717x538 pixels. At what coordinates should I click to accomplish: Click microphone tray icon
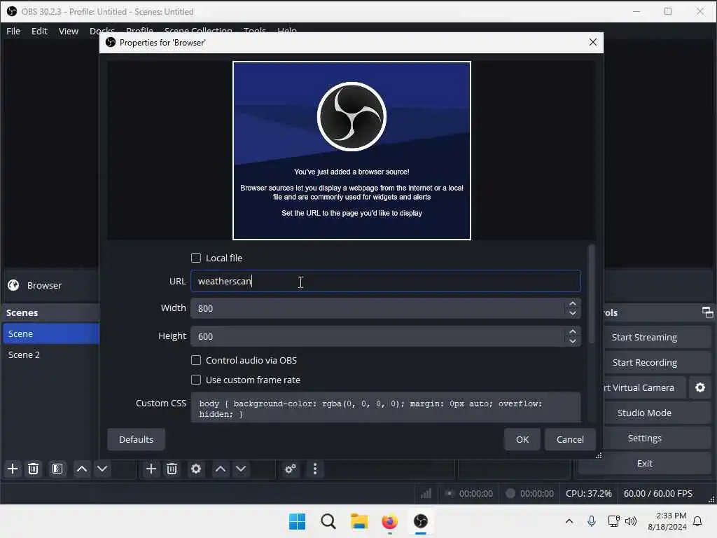click(591, 521)
